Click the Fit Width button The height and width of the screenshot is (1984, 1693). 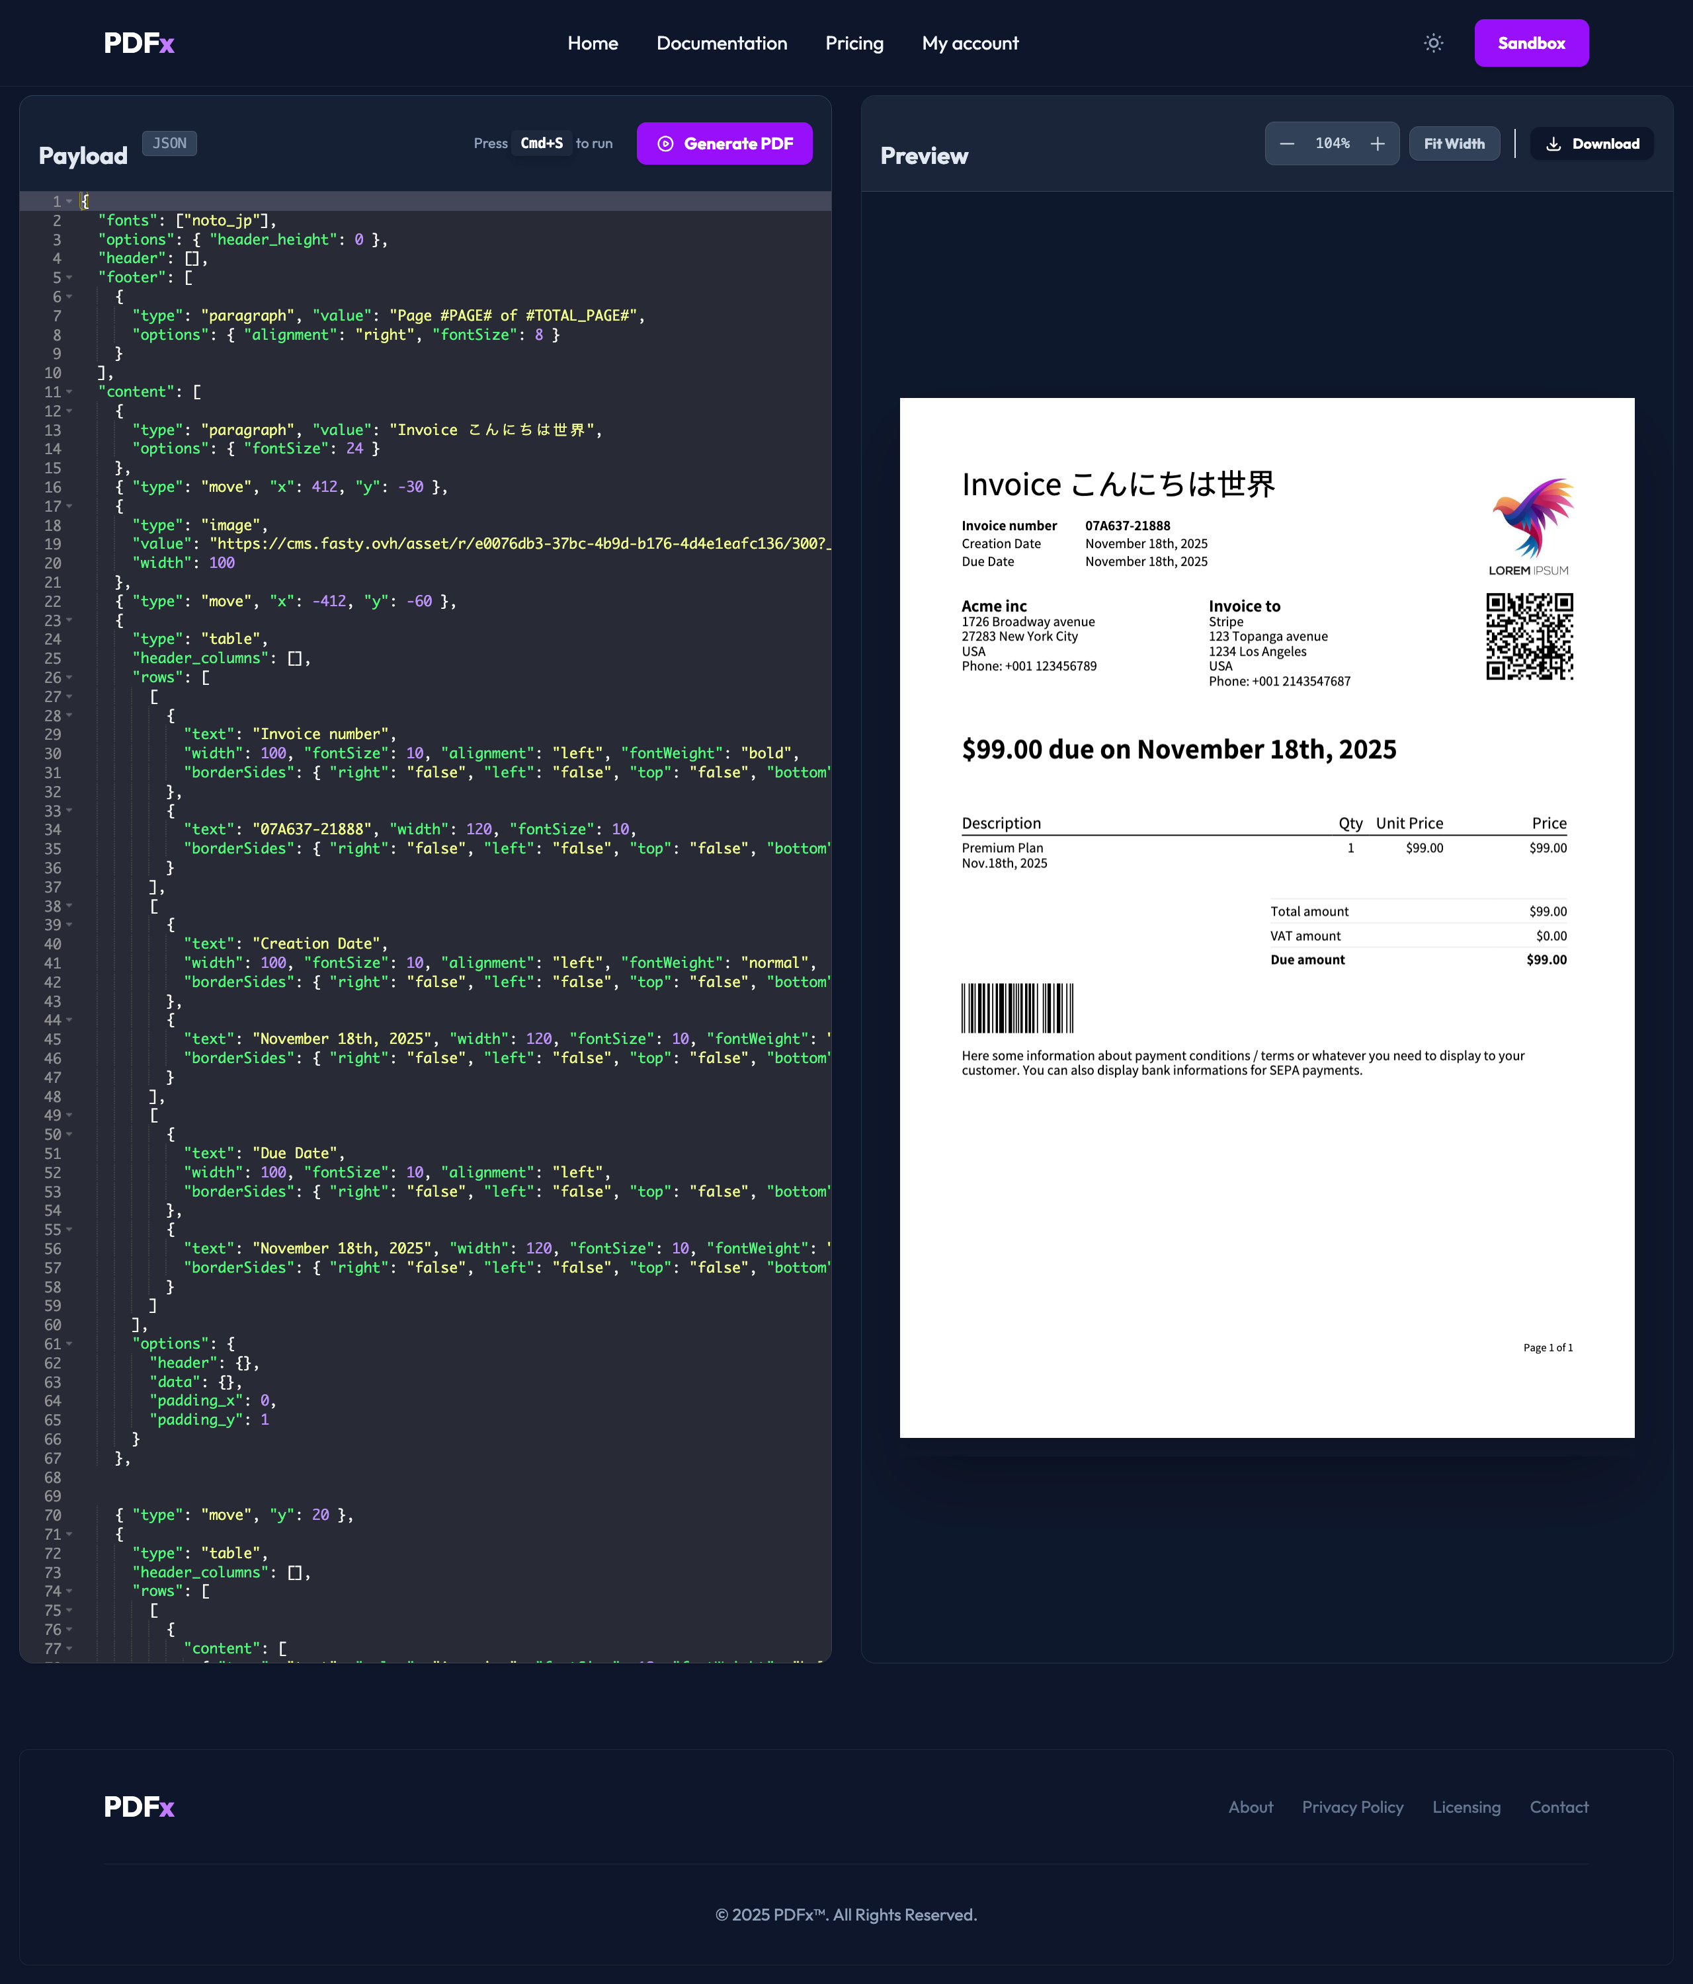(x=1454, y=143)
